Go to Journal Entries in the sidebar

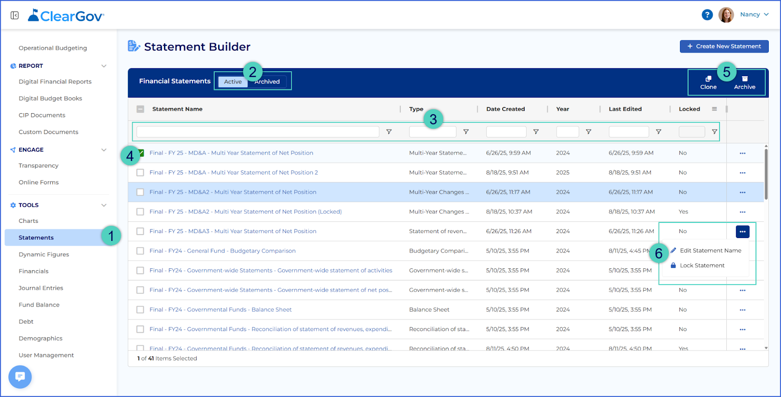click(41, 288)
